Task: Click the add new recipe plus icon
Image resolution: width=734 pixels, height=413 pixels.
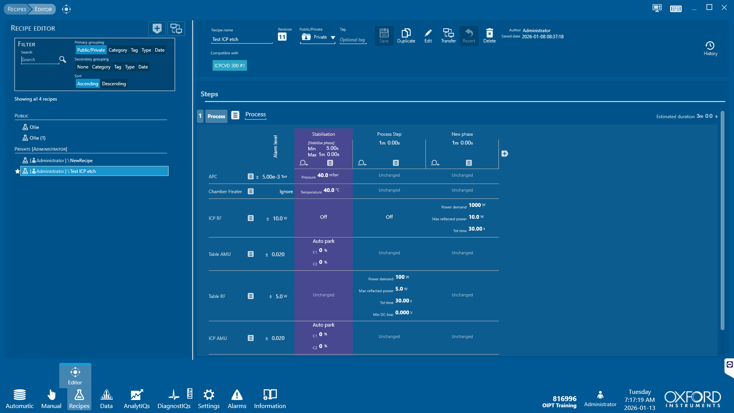Action: [x=157, y=29]
